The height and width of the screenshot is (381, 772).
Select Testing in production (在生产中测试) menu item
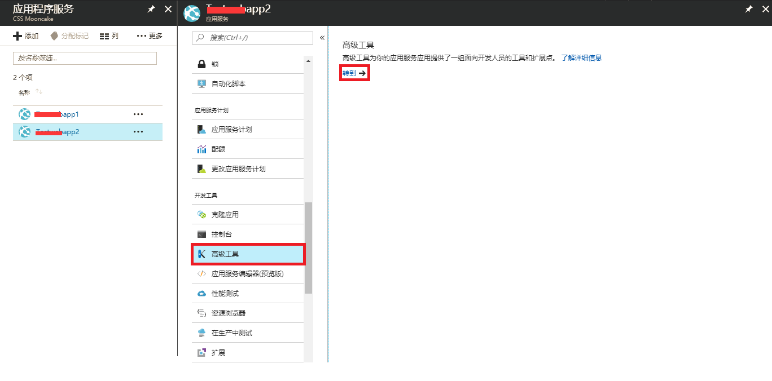[231, 333]
